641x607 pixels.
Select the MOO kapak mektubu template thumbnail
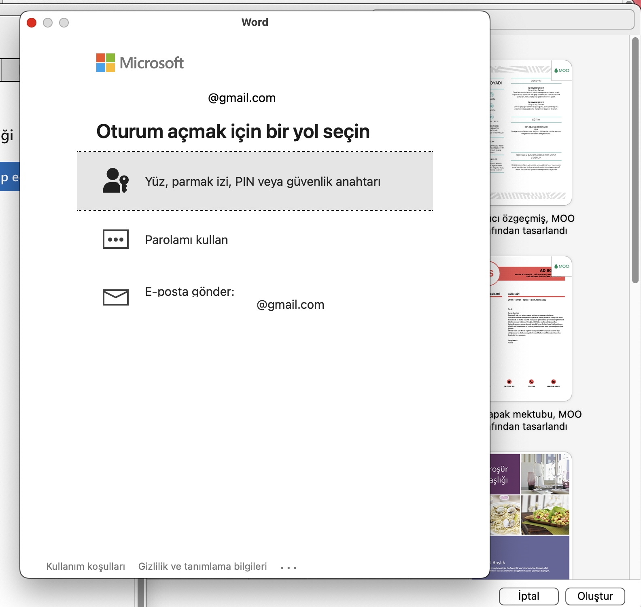point(531,329)
